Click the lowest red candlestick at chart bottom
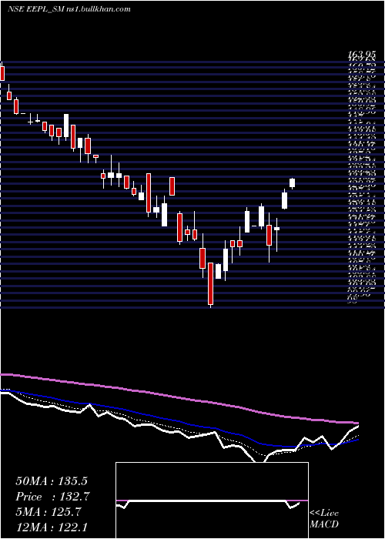385x539 pixels. pyautogui.click(x=211, y=285)
